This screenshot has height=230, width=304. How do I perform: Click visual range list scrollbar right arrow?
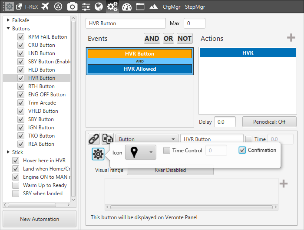(276, 207)
